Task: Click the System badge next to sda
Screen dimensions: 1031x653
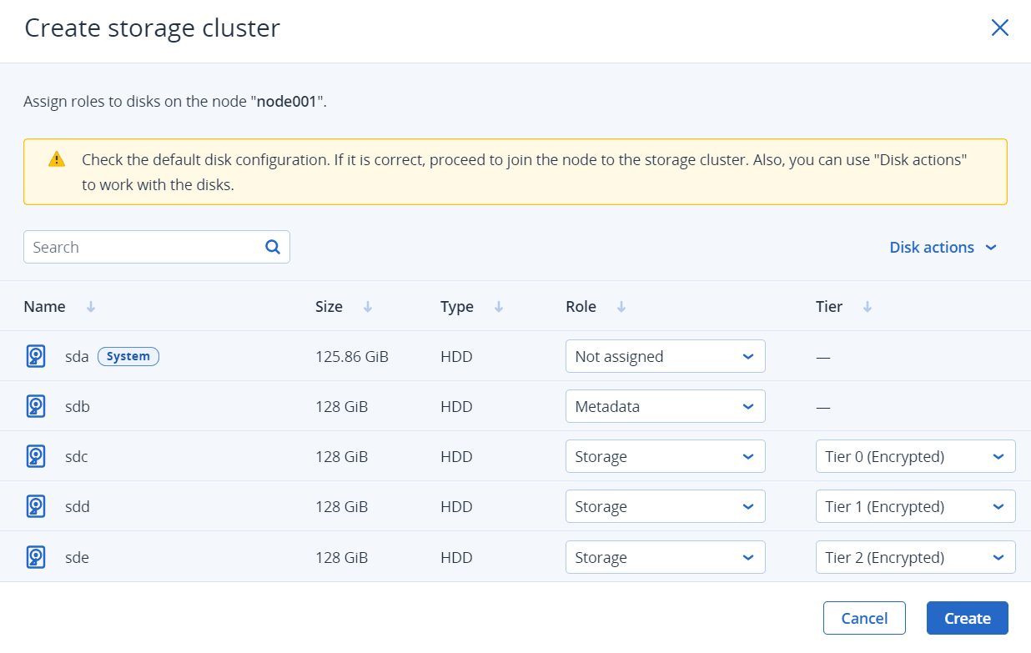Action: tap(128, 356)
